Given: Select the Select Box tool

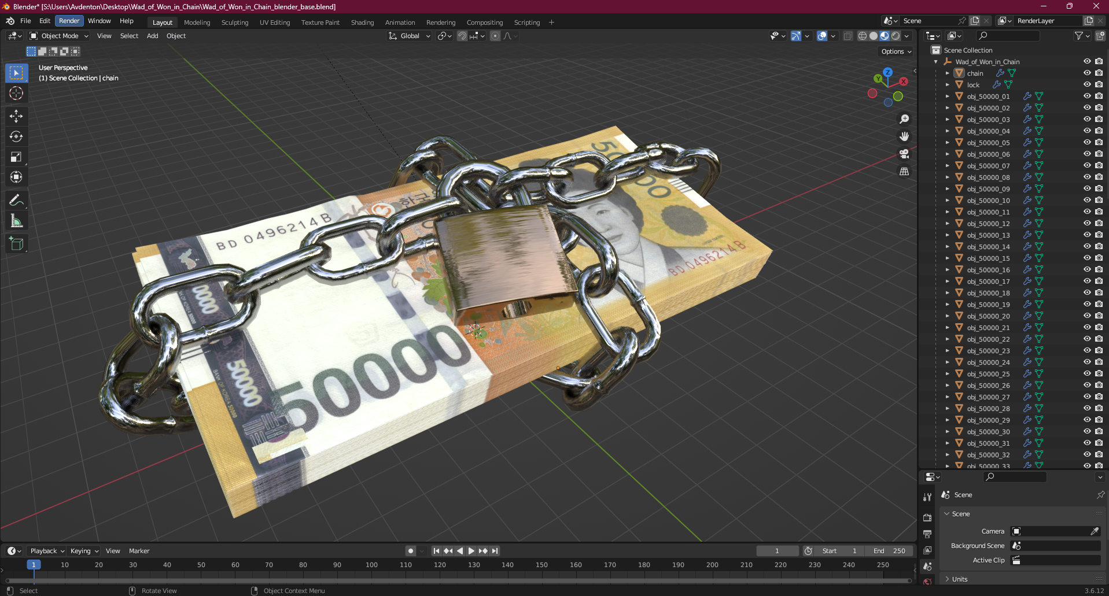Looking at the screenshot, I should point(16,73).
